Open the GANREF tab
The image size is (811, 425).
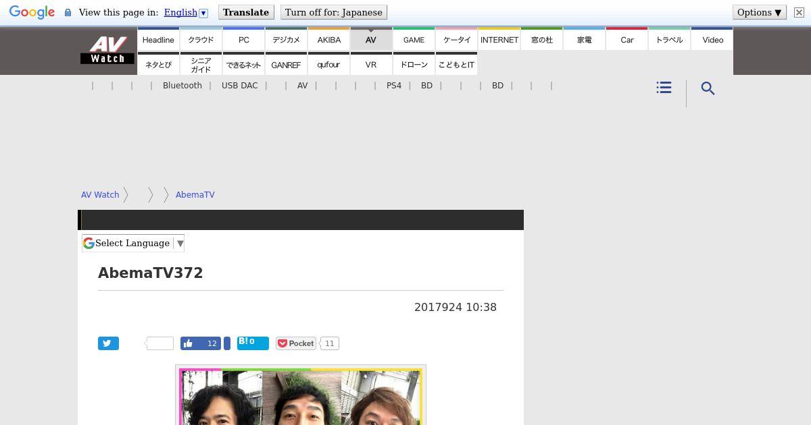[x=286, y=65]
